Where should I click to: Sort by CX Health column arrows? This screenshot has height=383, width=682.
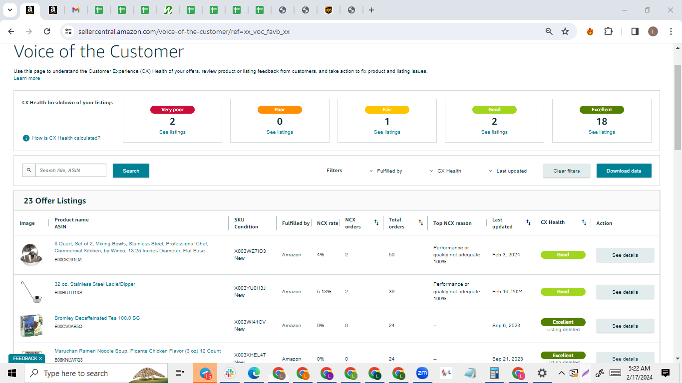click(x=584, y=222)
